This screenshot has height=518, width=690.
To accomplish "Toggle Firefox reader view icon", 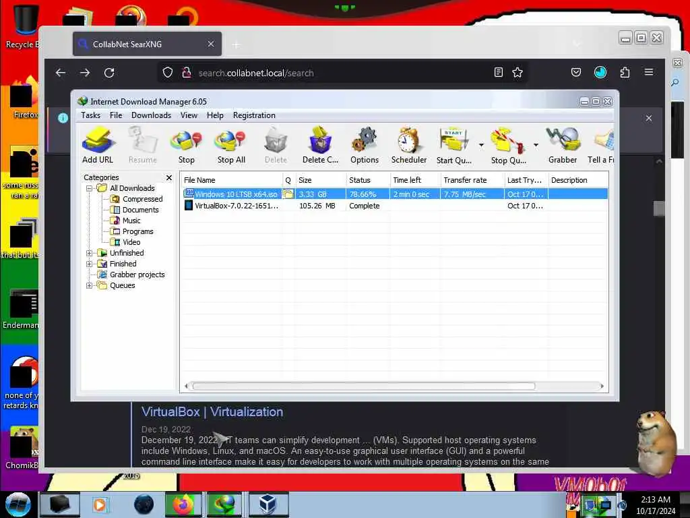I will pyautogui.click(x=498, y=73).
